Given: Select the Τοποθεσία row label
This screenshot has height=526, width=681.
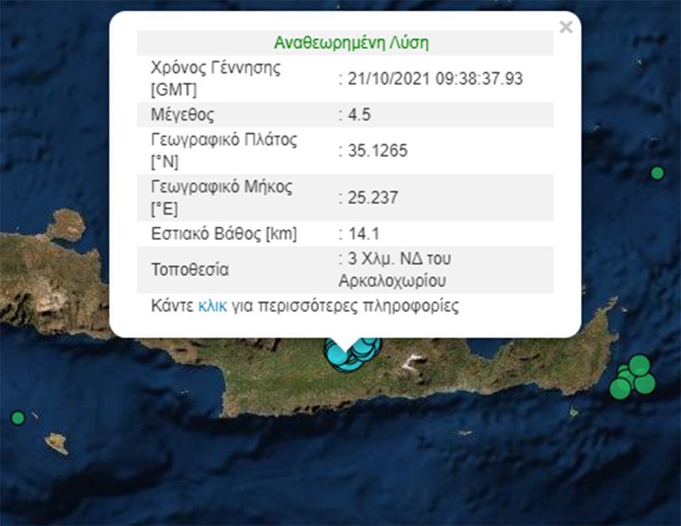Looking at the screenshot, I should (189, 270).
